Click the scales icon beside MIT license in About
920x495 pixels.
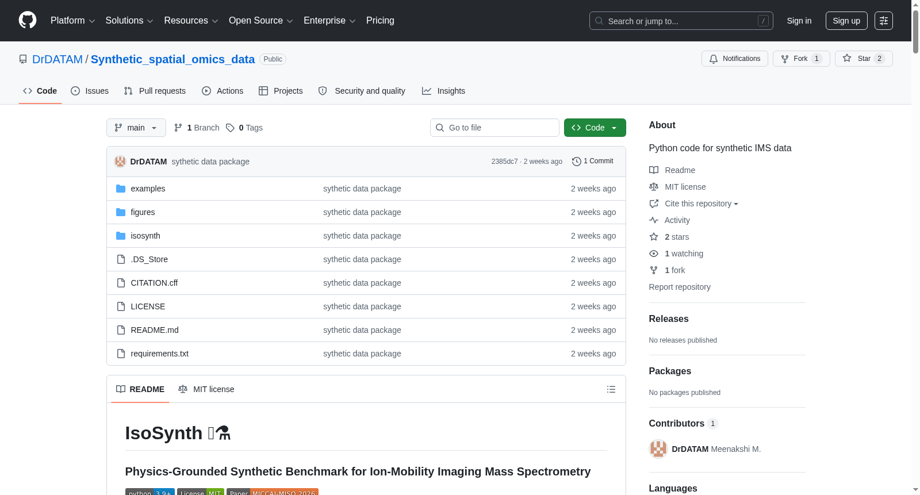tap(654, 187)
